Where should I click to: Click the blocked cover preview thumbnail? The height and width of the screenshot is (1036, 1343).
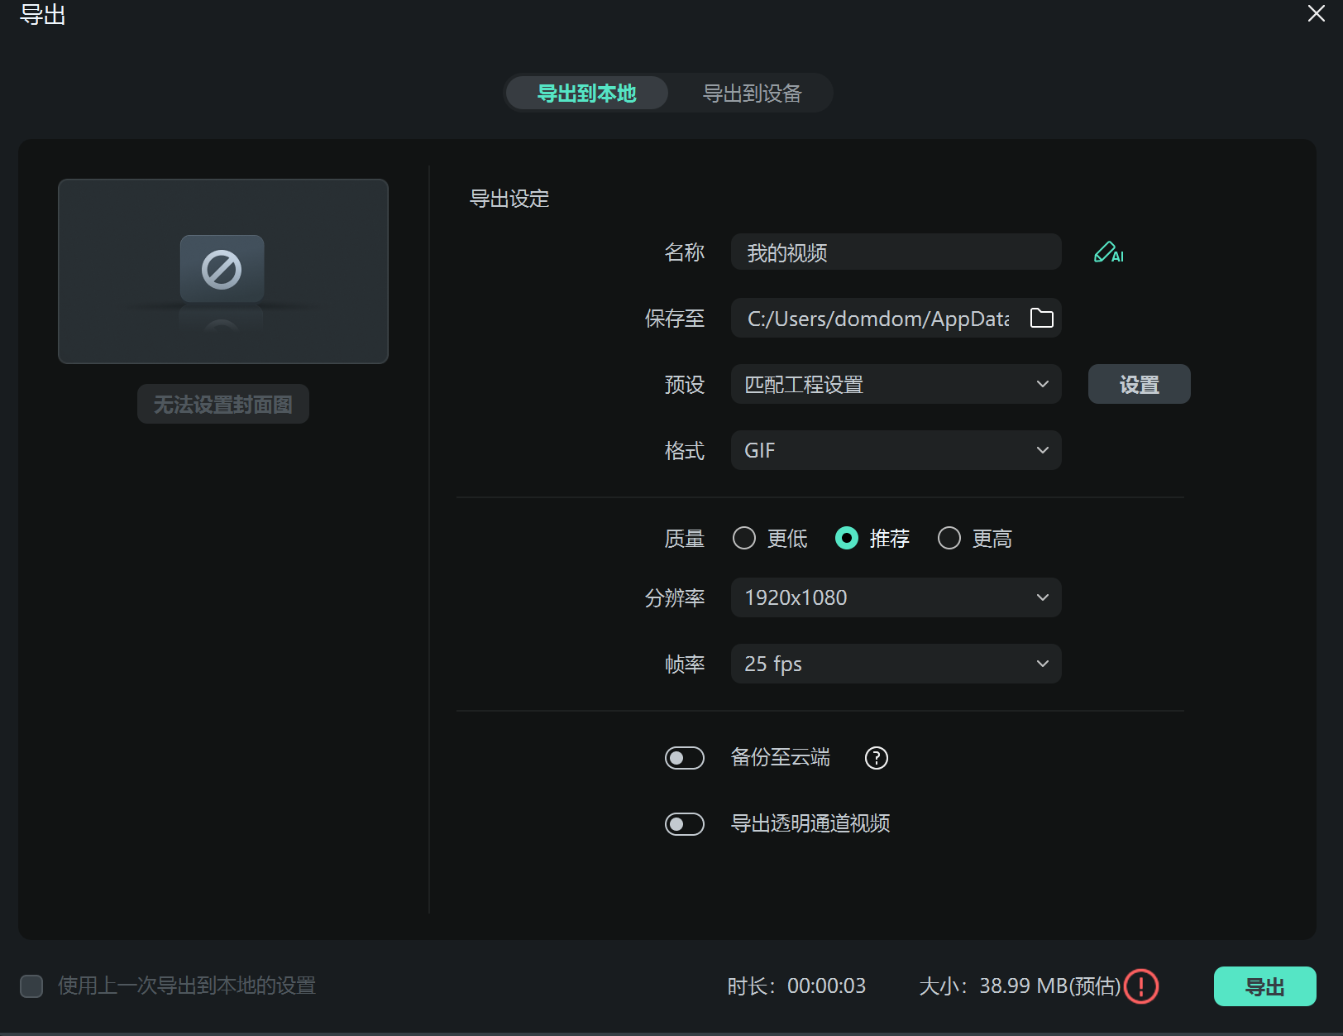coord(222,271)
